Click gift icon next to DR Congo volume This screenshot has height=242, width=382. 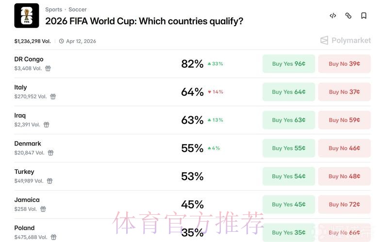48,69
